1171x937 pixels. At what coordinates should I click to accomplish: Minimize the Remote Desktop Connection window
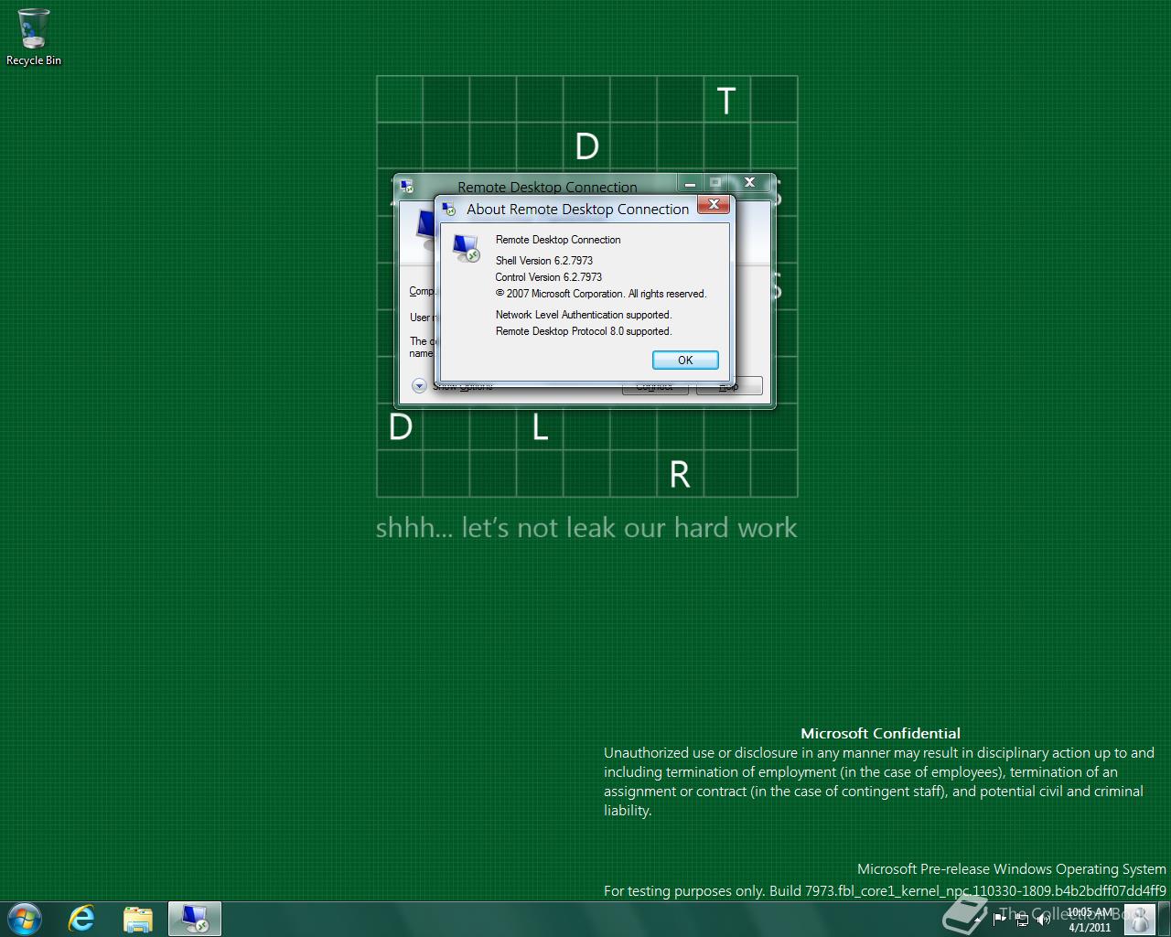tap(689, 183)
